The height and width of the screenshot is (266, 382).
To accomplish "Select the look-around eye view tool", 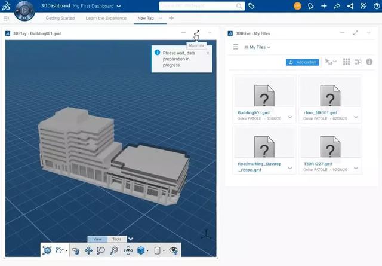I will pos(128,250).
